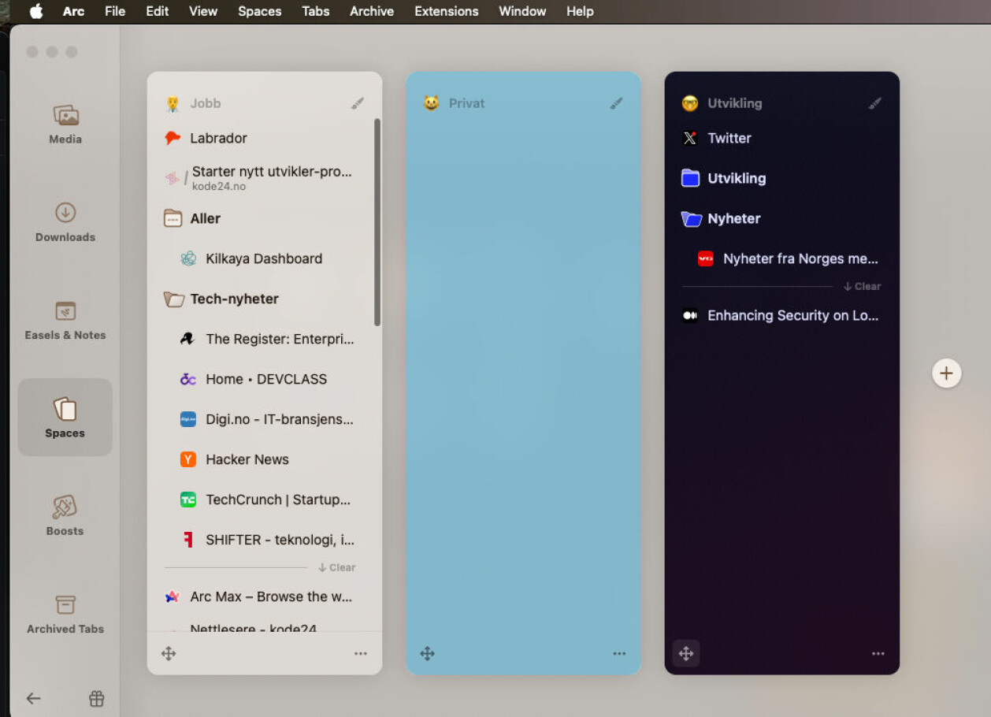Click the Utvikling space title

tap(735, 103)
